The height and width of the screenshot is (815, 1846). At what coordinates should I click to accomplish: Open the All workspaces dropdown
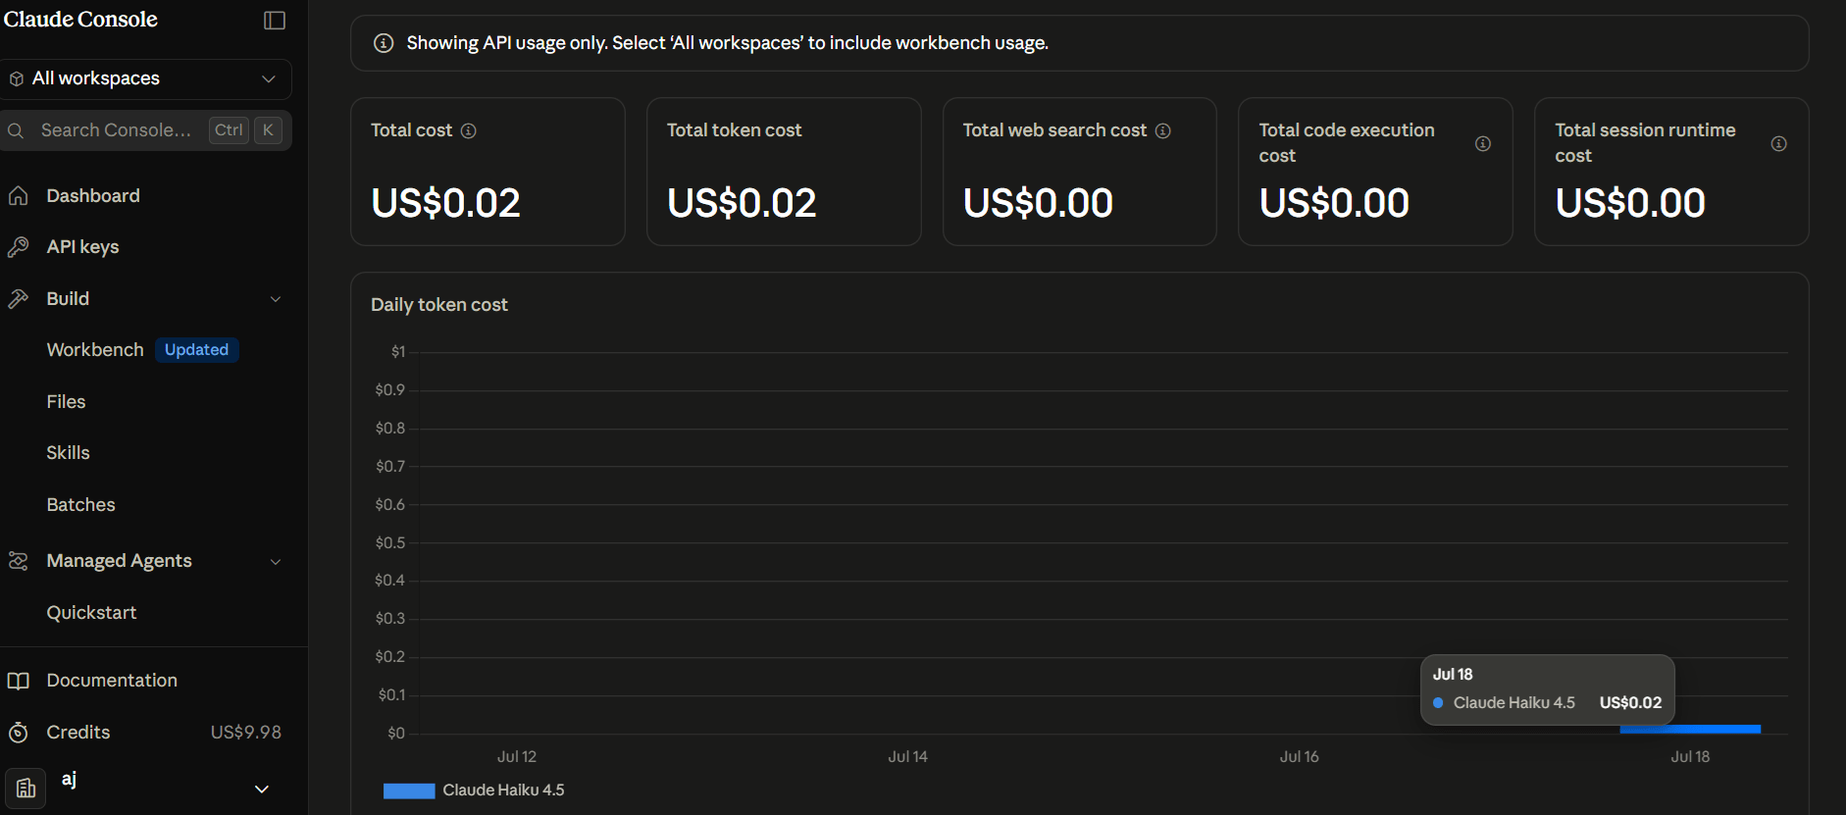[x=146, y=78]
